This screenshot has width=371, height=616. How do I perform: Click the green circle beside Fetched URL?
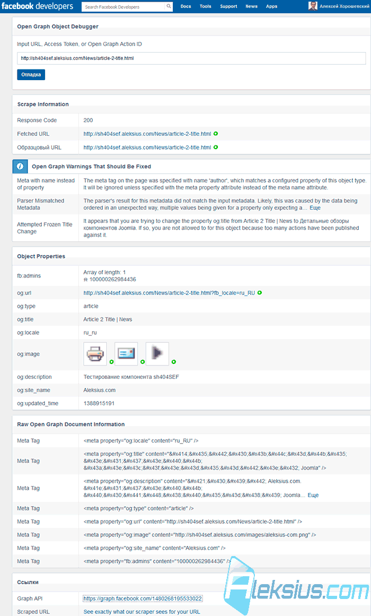(216, 134)
